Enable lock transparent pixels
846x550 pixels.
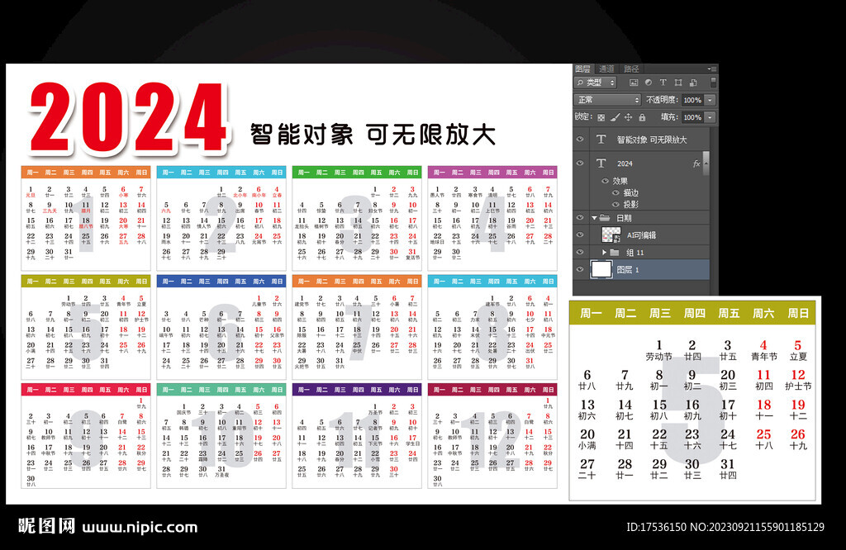click(x=601, y=116)
